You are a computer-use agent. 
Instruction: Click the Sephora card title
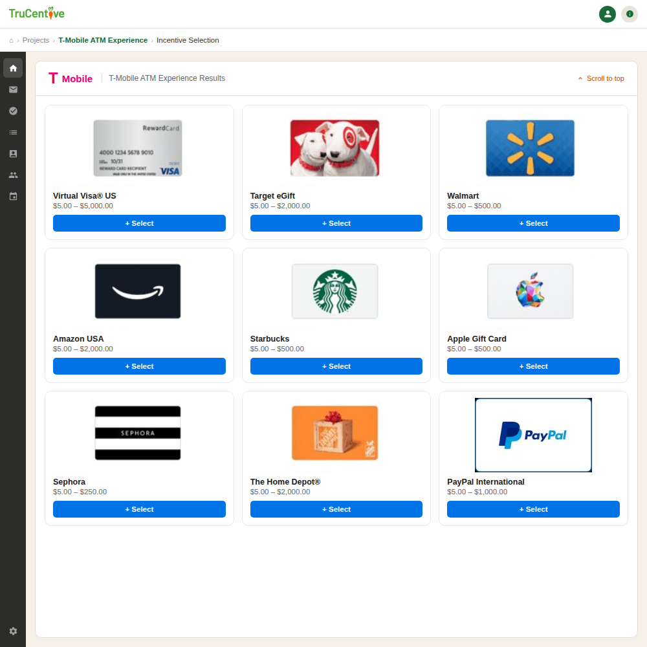tap(69, 482)
